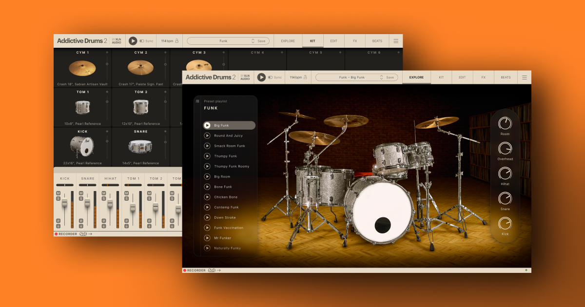Select the KICK drum slot
Viewport: 585px width, 307px height.
click(x=82, y=147)
